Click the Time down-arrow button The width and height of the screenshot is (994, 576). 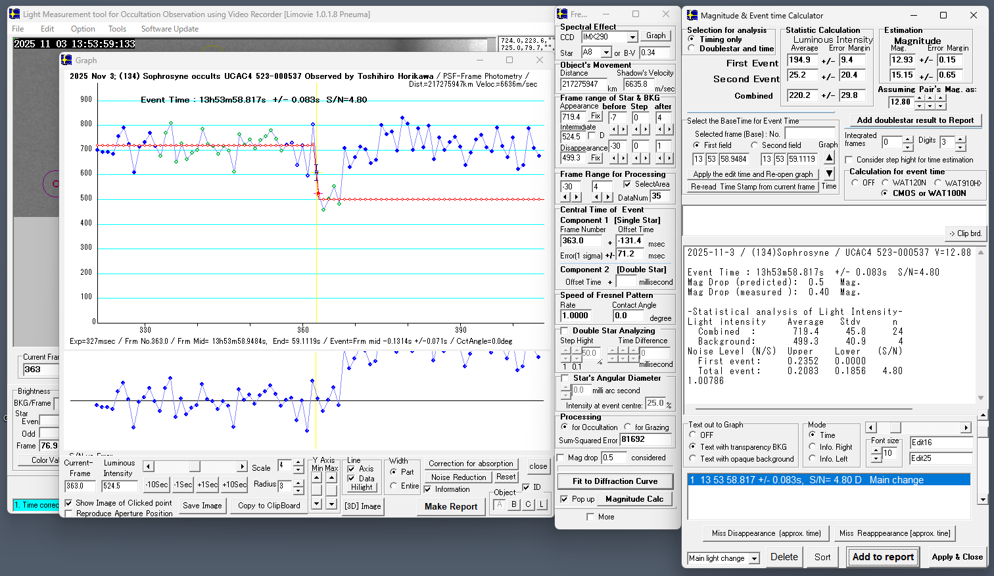829,174
